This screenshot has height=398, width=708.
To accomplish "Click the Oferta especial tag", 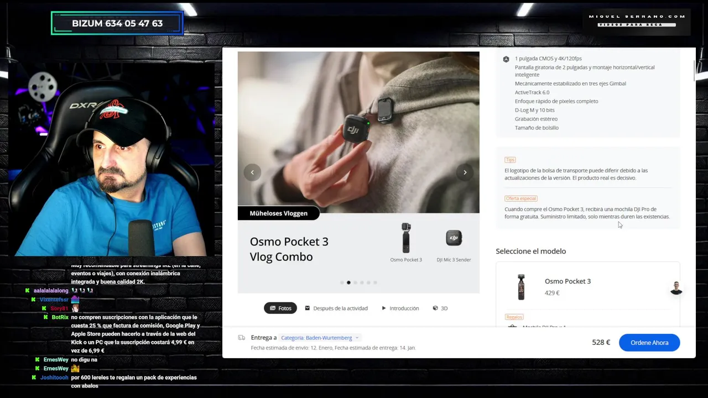I will pos(521,198).
